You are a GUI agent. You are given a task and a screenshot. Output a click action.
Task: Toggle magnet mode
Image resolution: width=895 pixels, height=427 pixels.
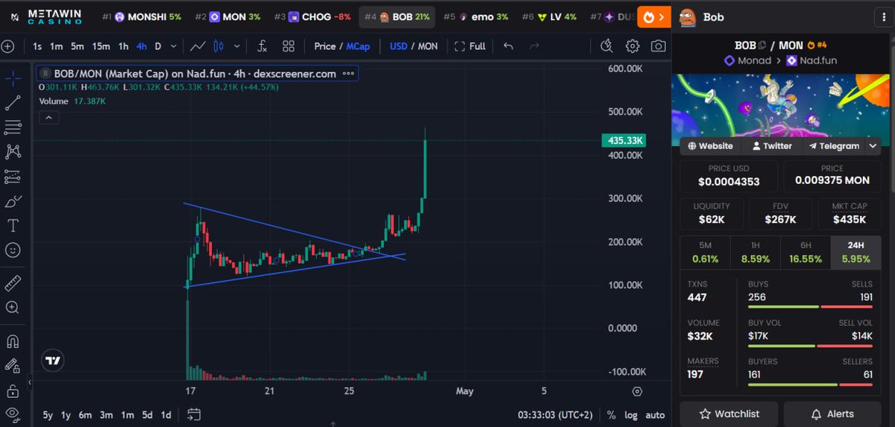[x=13, y=341]
